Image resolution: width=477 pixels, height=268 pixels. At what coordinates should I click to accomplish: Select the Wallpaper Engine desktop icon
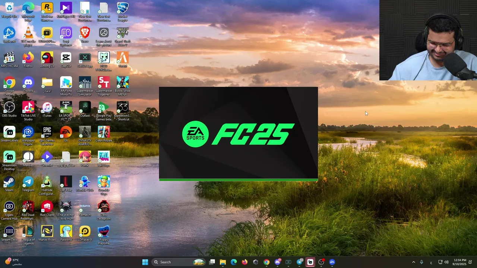[x=28, y=136]
